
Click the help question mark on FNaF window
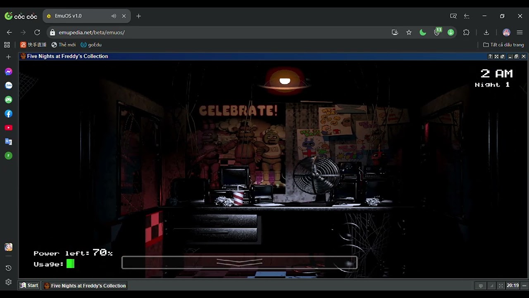(x=491, y=56)
